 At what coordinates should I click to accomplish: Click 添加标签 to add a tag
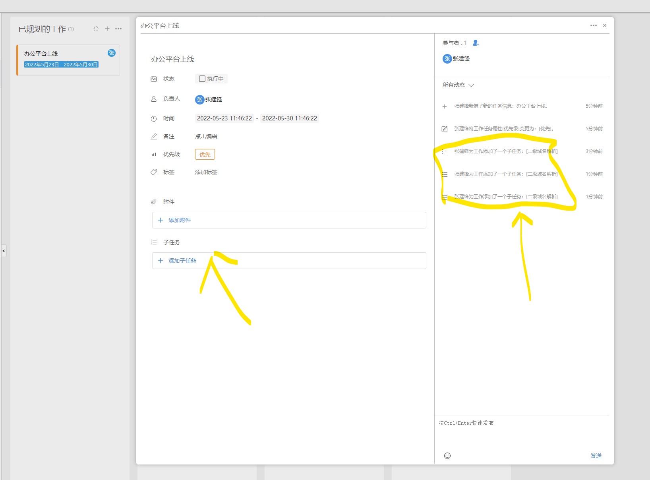click(x=206, y=172)
